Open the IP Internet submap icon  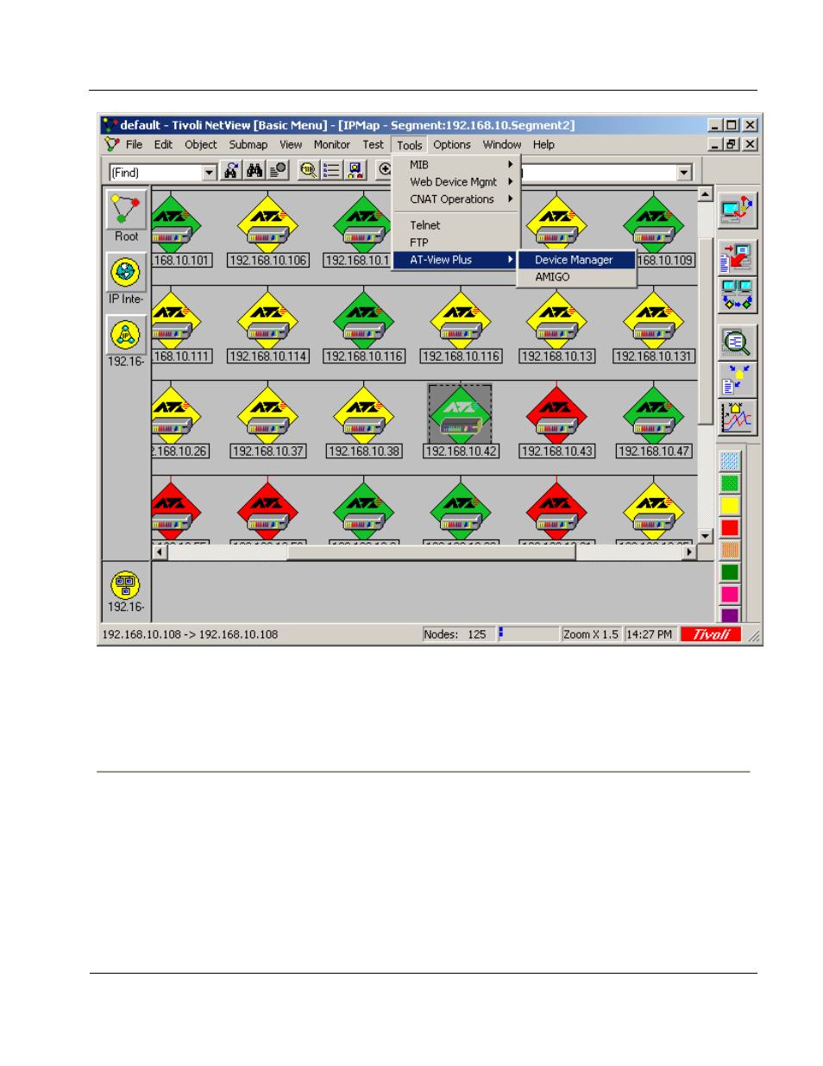(126, 273)
